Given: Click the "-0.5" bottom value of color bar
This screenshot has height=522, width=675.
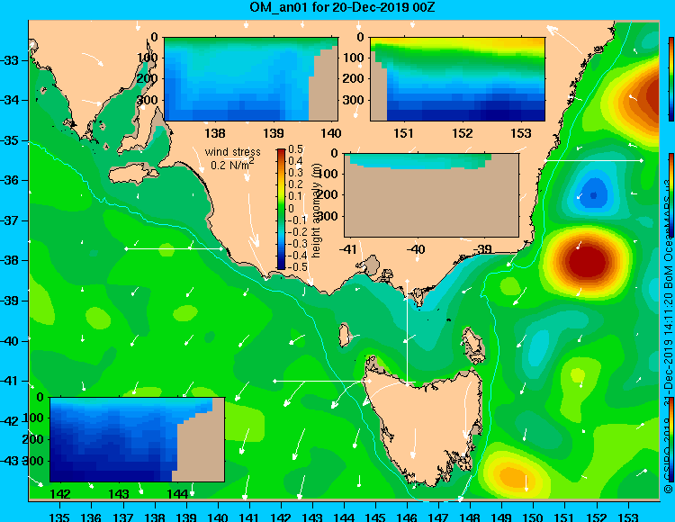Looking at the screenshot, I should tap(297, 266).
